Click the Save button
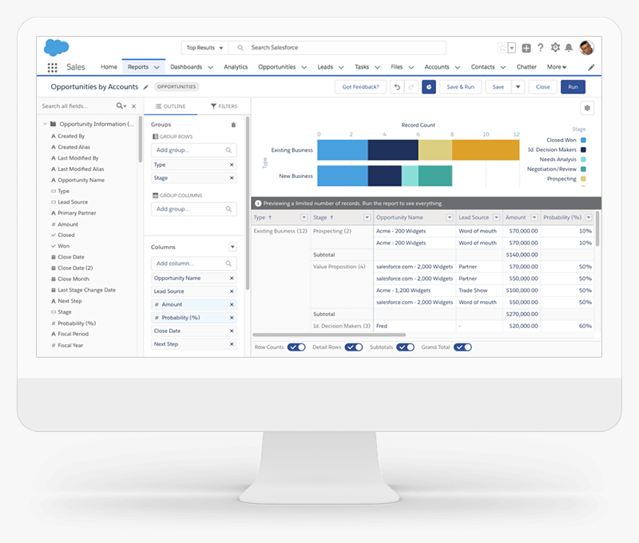Screen dimensions: 639x543 (x=498, y=87)
